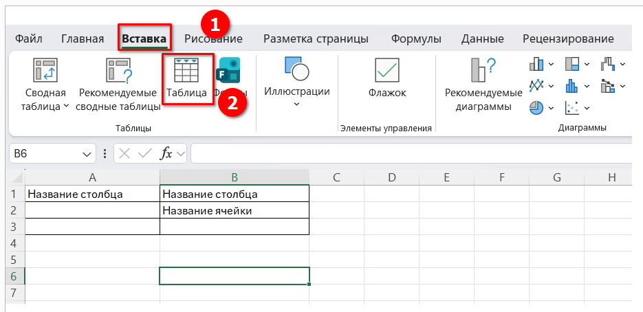Open Рекомендуемые сводные таблицы
This screenshot has width=643, height=312.
click(x=118, y=85)
